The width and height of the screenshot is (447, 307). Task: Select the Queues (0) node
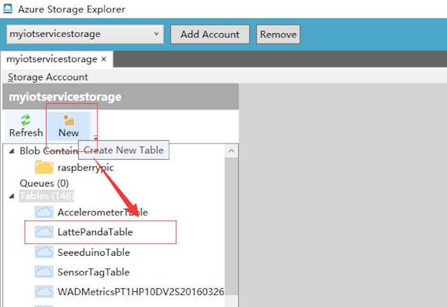click(44, 183)
